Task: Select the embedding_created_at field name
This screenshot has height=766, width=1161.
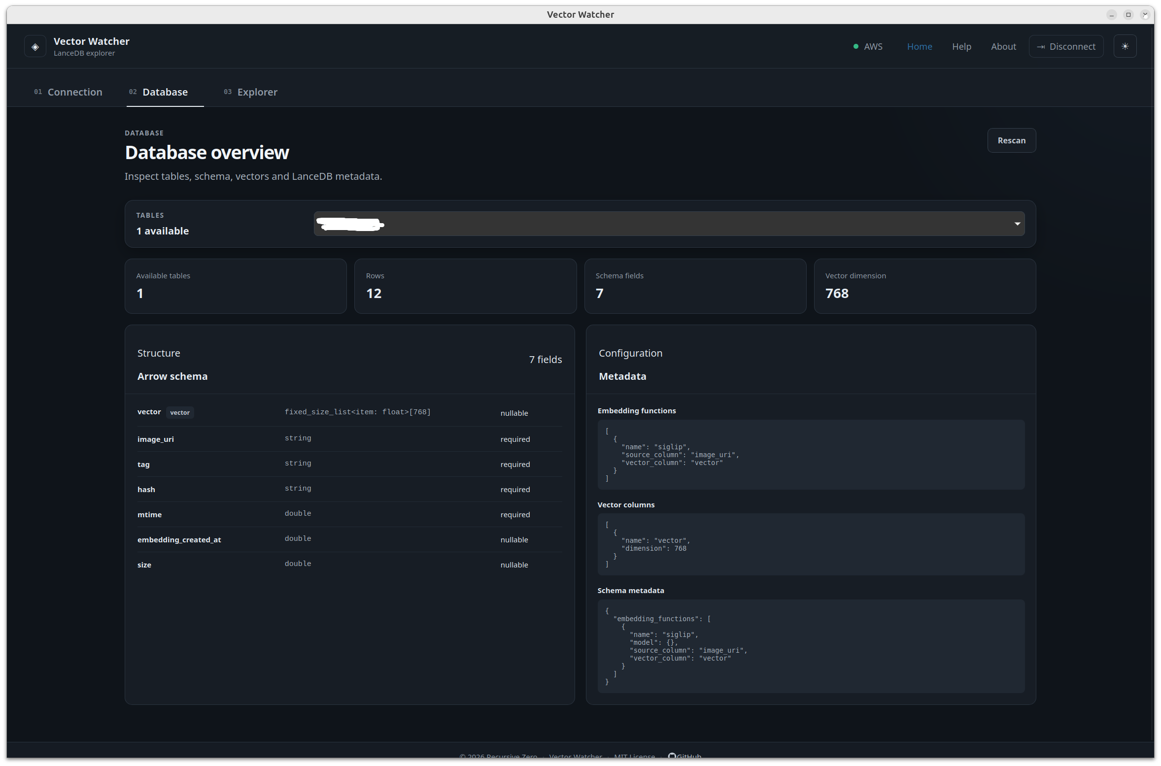Action: [179, 539]
